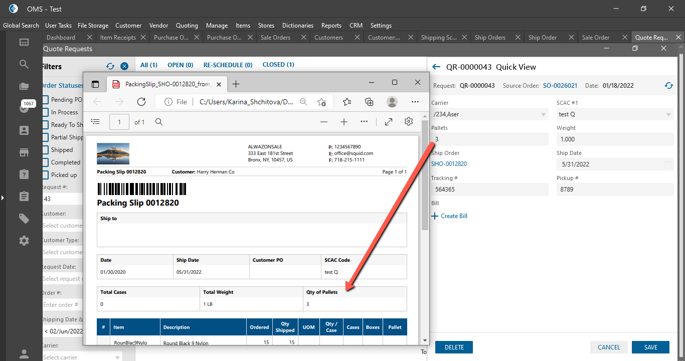This screenshot has height=361, width=685.
Task: Refresh the Quick View panel
Action: pos(668,86)
